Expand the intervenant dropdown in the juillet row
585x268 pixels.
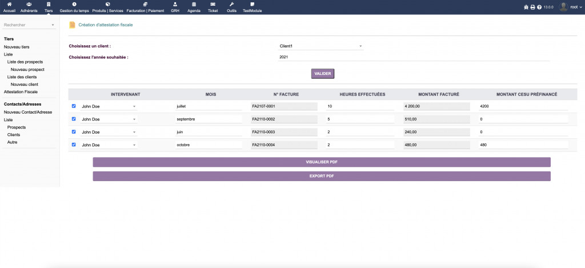point(109,106)
